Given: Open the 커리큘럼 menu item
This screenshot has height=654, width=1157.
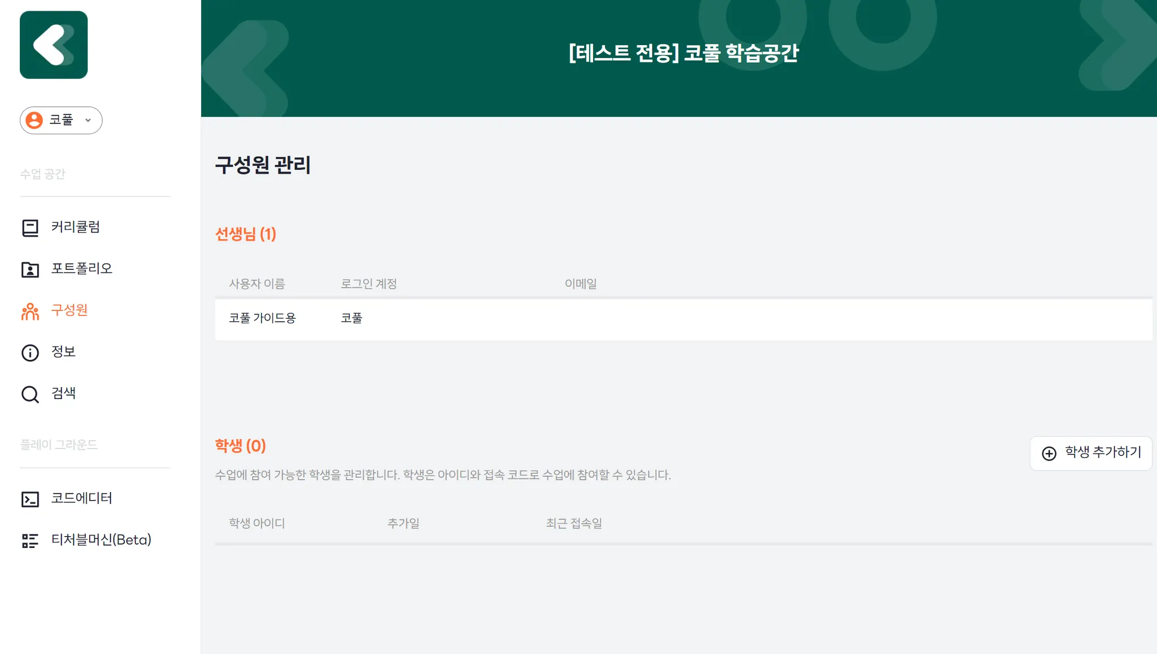Looking at the screenshot, I should (x=76, y=227).
